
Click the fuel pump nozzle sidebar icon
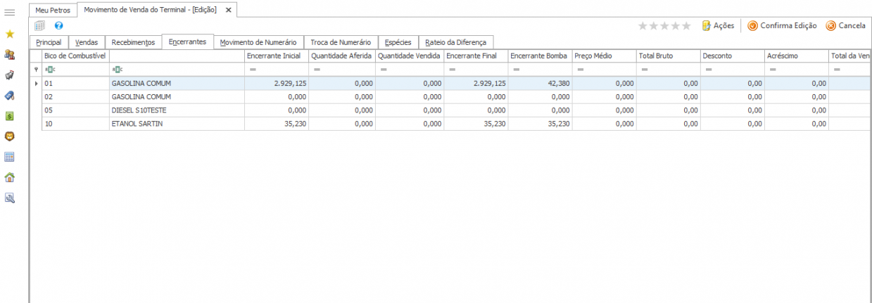coord(10,75)
